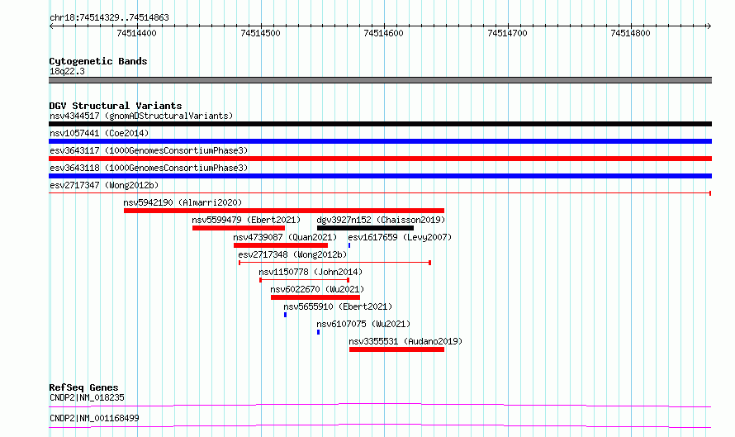Select the red nsv5942190 variant bar
Viewport: 735px width, 437px height.
(x=284, y=211)
